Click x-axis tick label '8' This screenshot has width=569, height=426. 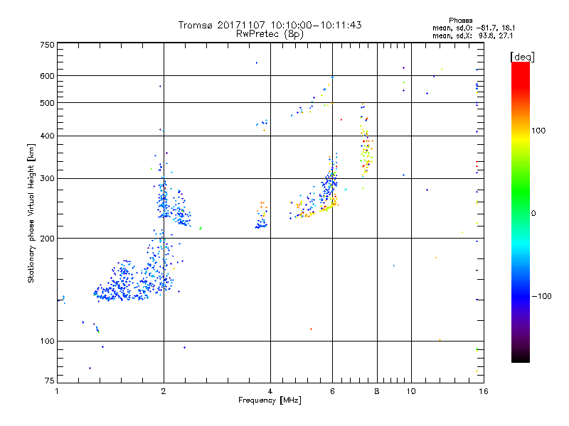coord(377,391)
